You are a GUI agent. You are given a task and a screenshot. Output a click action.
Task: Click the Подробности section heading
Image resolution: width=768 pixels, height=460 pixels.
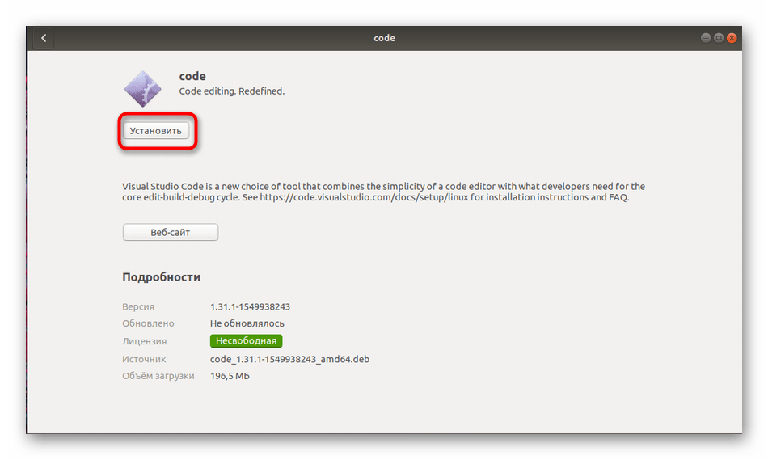click(162, 277)
